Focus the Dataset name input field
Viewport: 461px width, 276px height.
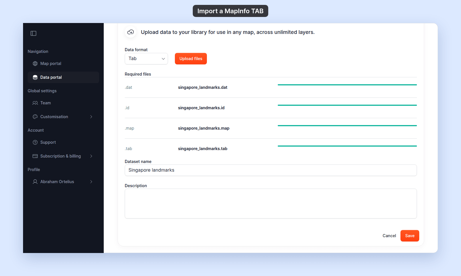coord(271,170)
